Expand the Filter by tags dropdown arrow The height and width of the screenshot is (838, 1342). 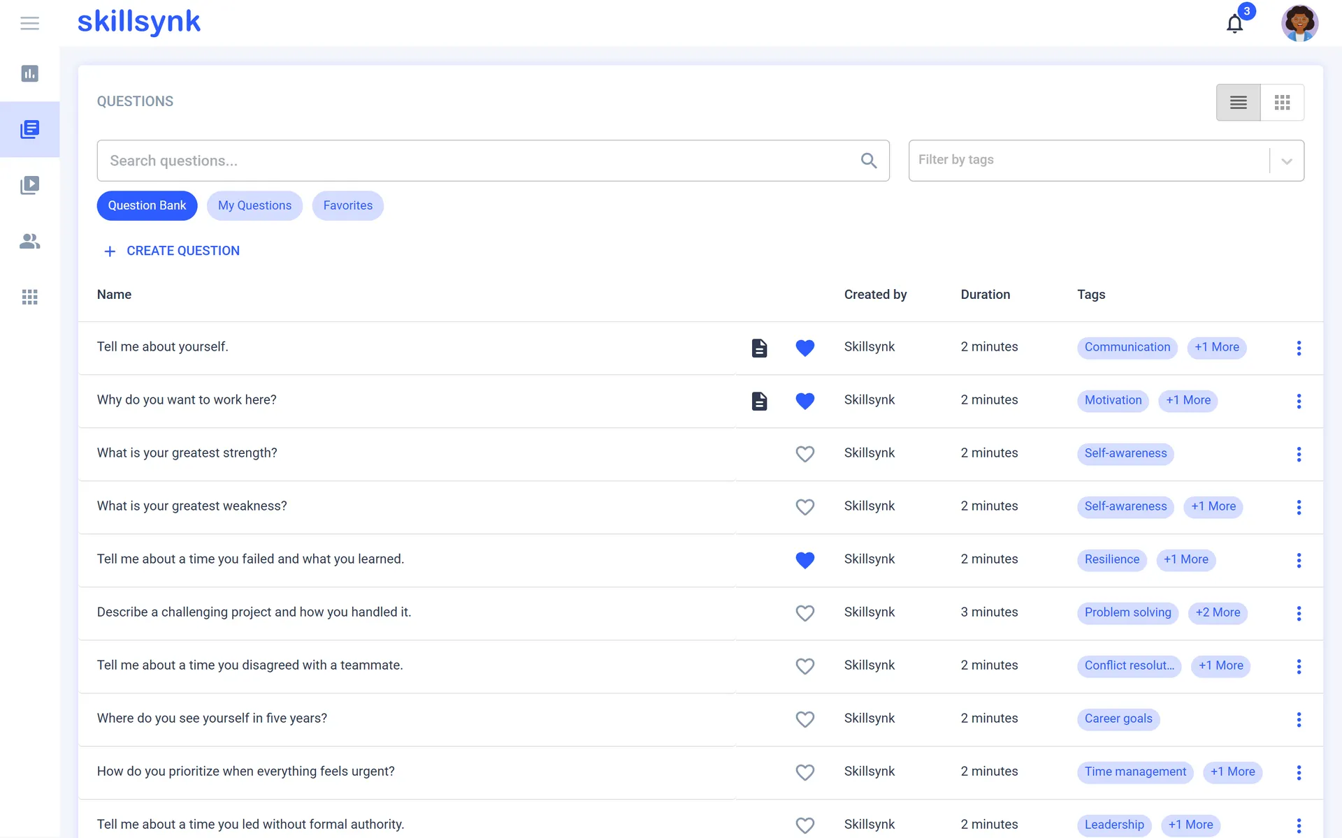[1287, 161]
